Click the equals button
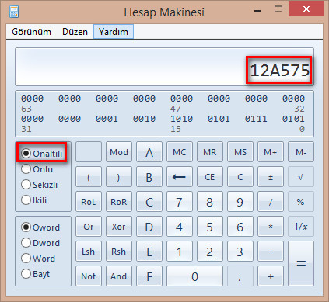Screen dimensions: 329x302 point(301,264)
